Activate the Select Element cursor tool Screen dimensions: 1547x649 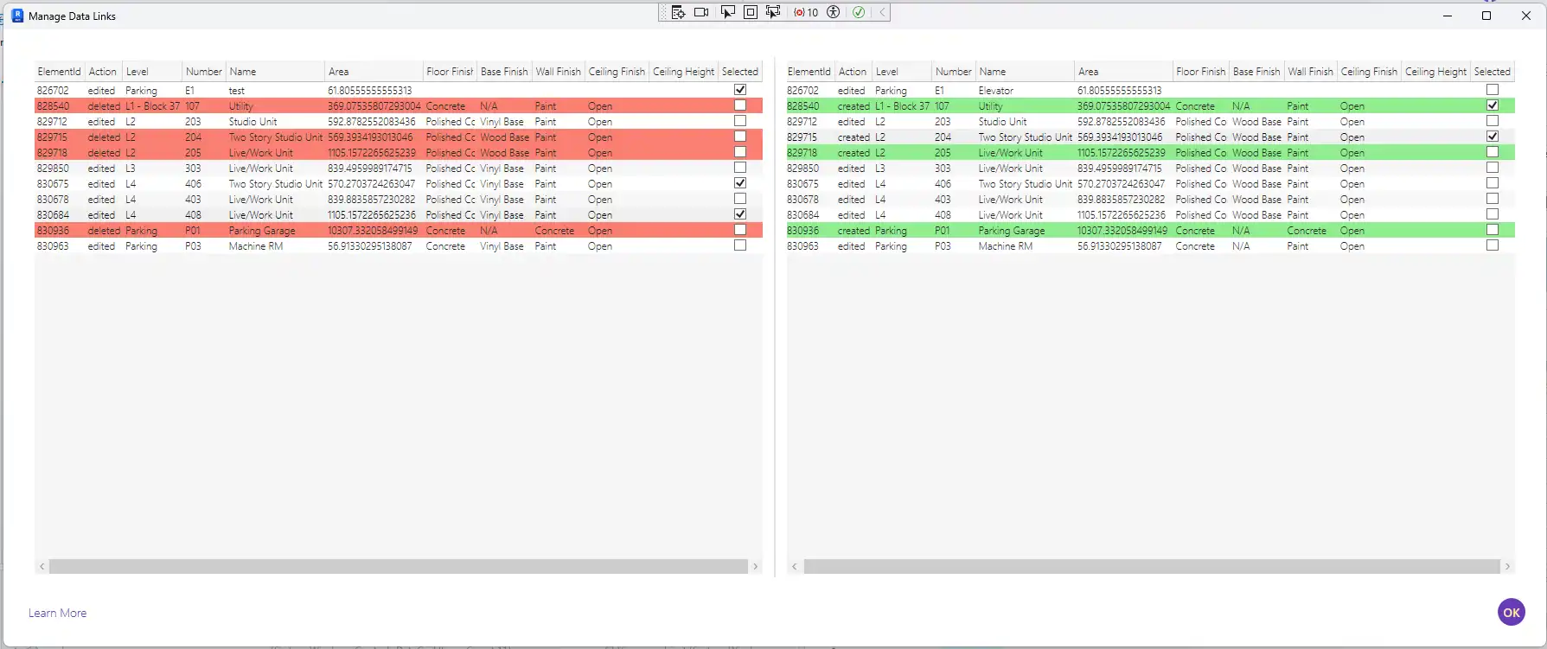coord(727,12)
